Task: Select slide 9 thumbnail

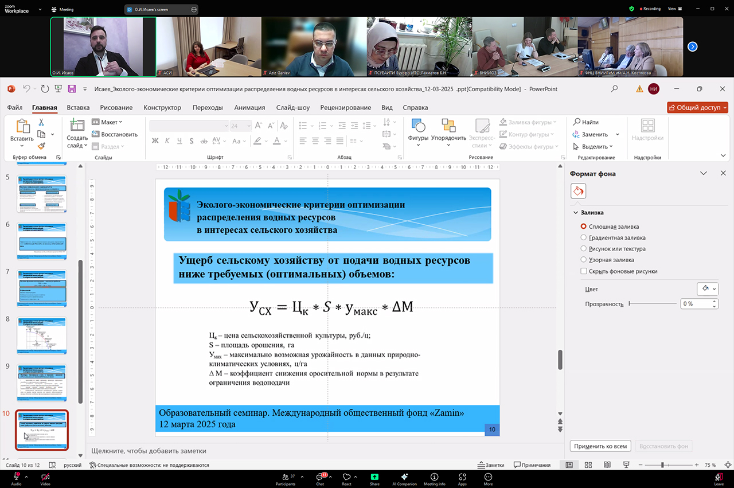Action: [x=42, y=382]
